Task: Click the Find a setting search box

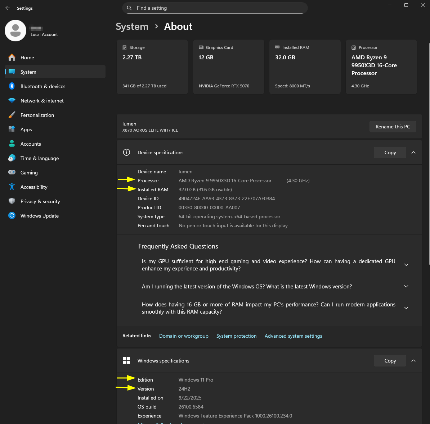Action: click(x=220, y=8)
